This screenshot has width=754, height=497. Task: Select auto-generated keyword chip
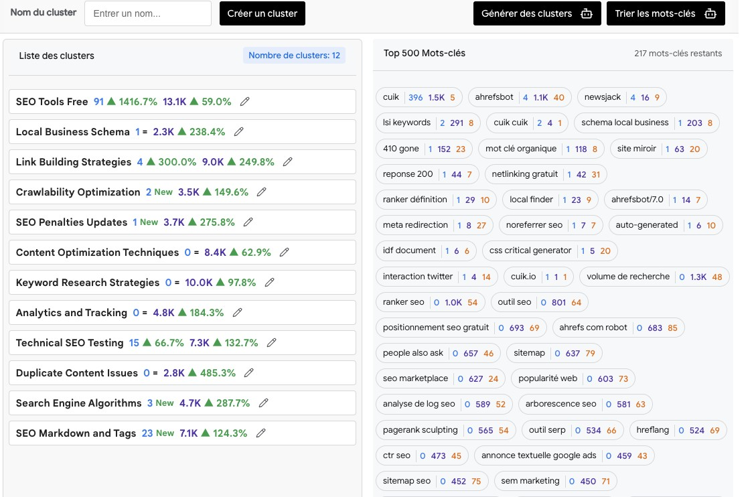tap(666, 225)
